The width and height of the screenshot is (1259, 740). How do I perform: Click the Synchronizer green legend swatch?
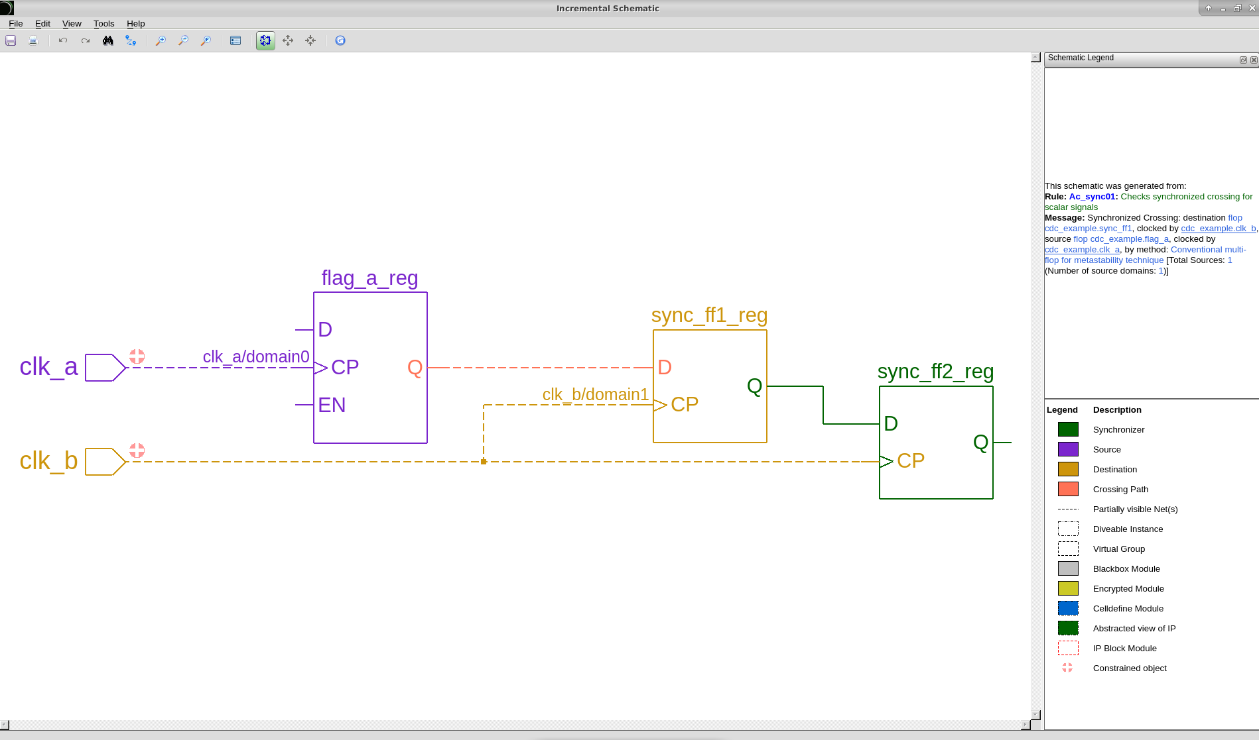[1068, 429]
